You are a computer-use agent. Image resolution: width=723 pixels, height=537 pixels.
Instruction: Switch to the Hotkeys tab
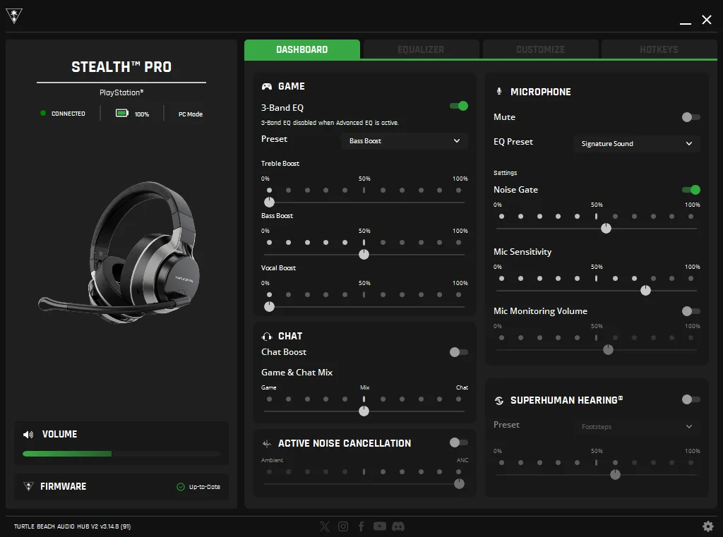[x=658, y=50]
